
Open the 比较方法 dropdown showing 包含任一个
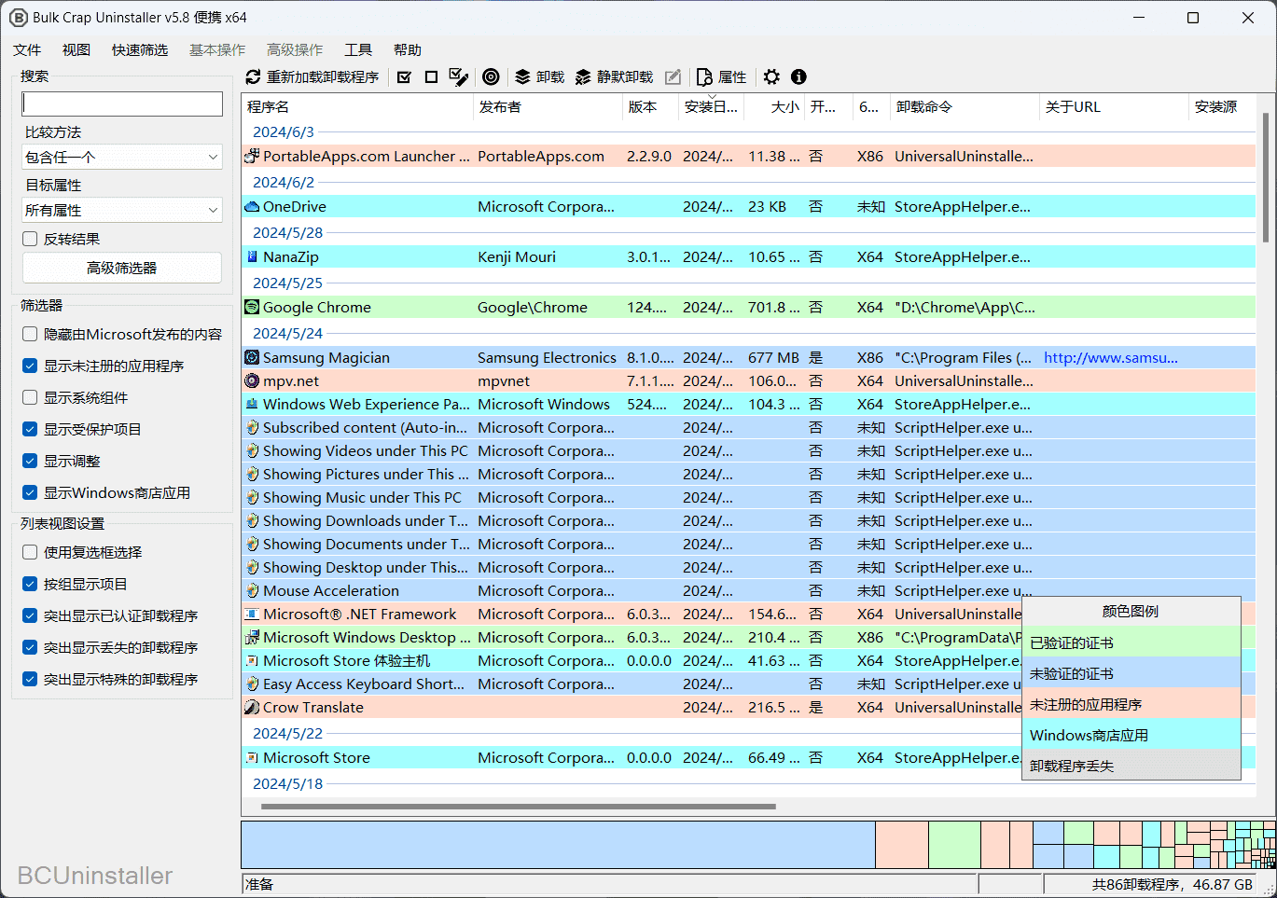click(122, 157)
